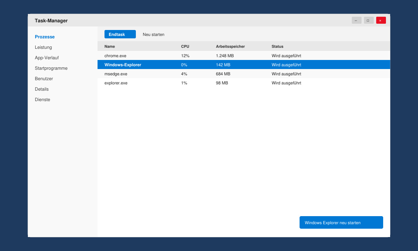Select the msedge.exe process
418x251 pixels.
[244, 74]
